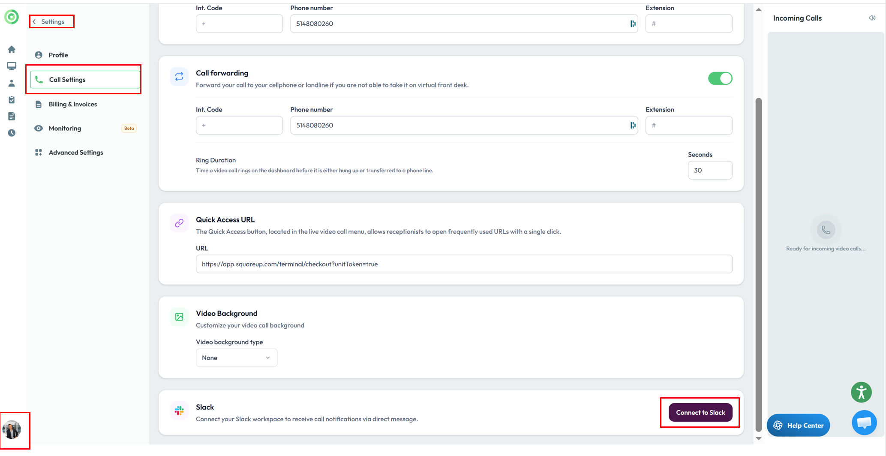Screen dimensions: 886x456
Task: Disable the Call forwarding toggle
Action: (x=720, y=78)
